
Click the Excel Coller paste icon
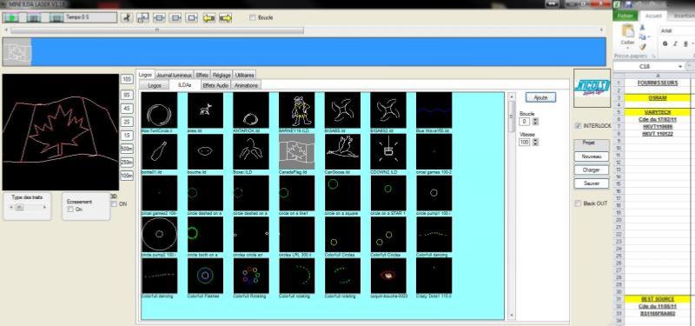point(627,34)
